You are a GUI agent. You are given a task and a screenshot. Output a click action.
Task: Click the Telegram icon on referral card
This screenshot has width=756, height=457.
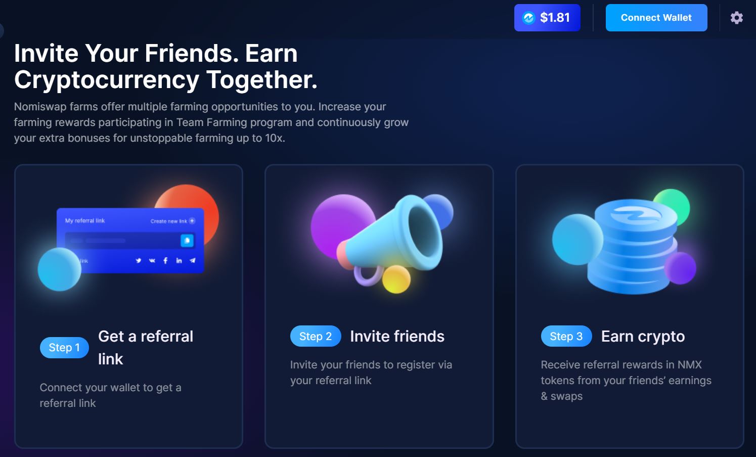193,261
